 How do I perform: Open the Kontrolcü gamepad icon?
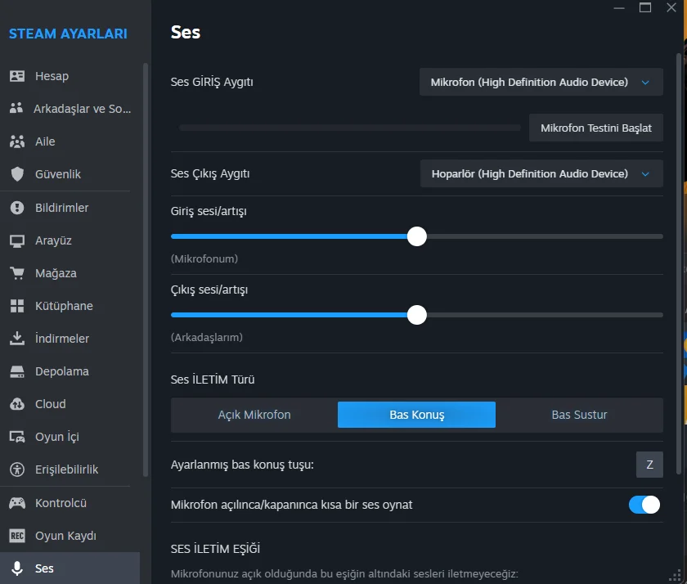[17, 503]
